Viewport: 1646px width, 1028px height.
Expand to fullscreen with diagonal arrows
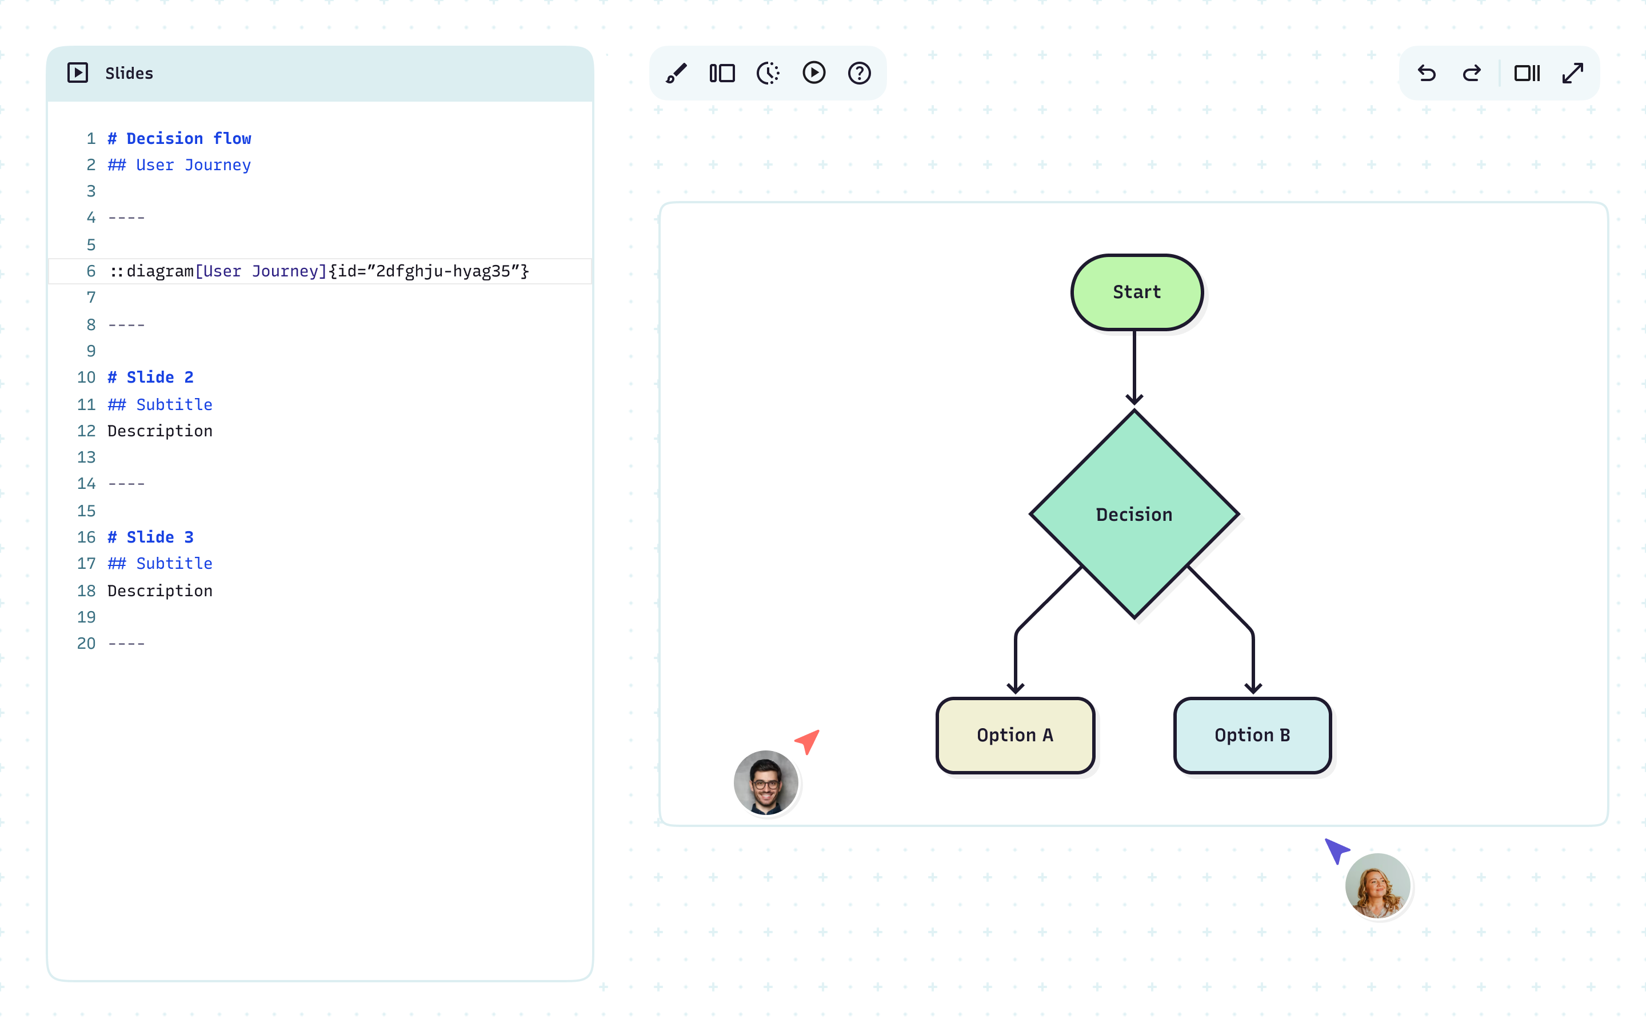pyautogui.click(x=1572, y=73)
